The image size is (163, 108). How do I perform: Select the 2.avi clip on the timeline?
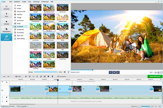point(125,89)
